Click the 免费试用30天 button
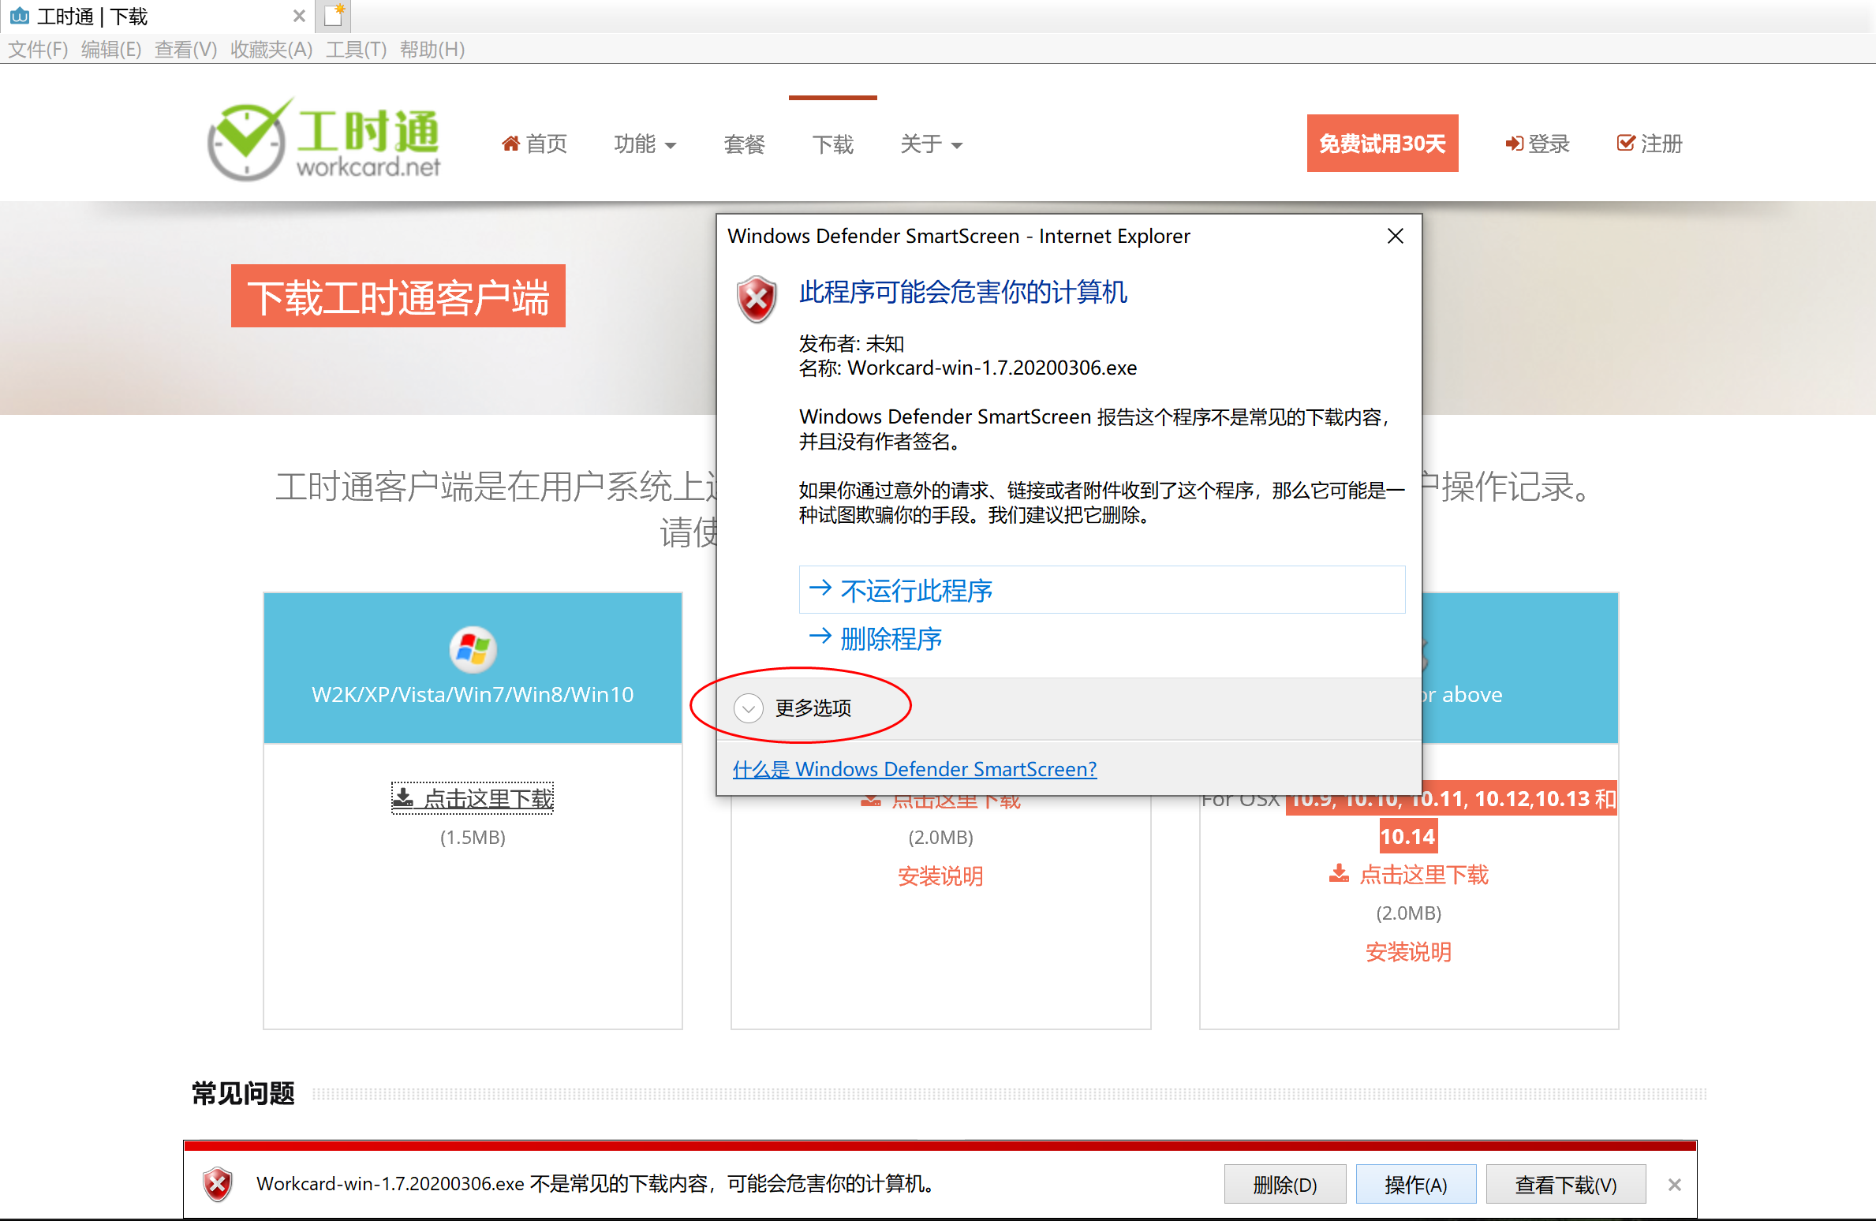Image resolution: width=1876 pixels, height=1221 pixels. [1382, 144]
